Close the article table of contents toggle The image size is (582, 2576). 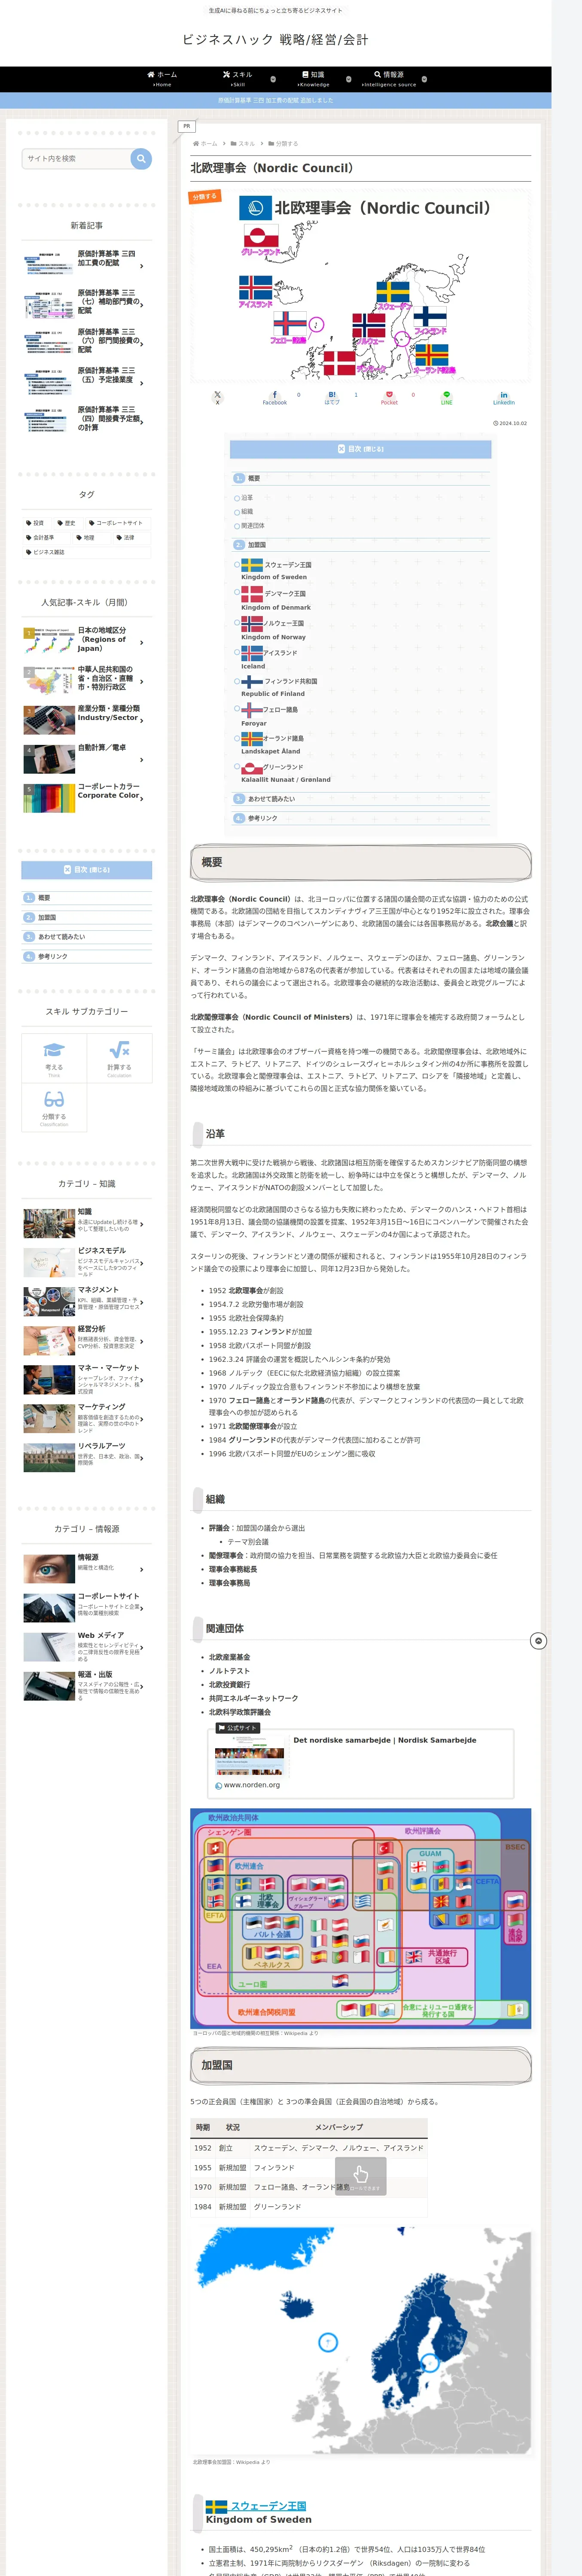pos(360,449)
